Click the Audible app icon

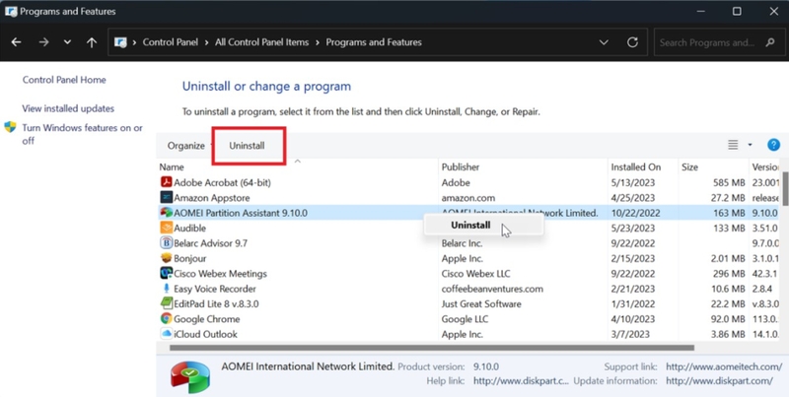(166, 228)
